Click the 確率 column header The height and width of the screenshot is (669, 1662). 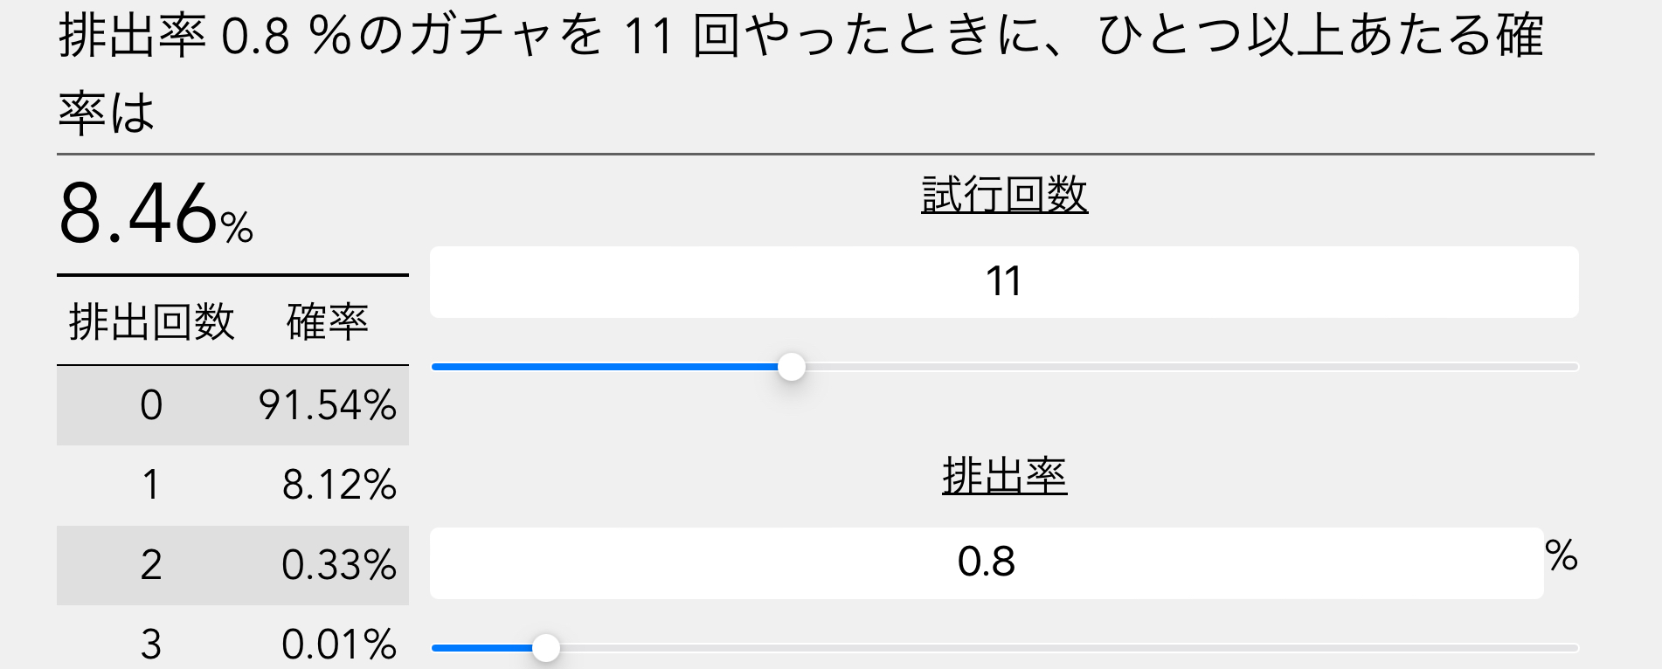pos(328,321)
